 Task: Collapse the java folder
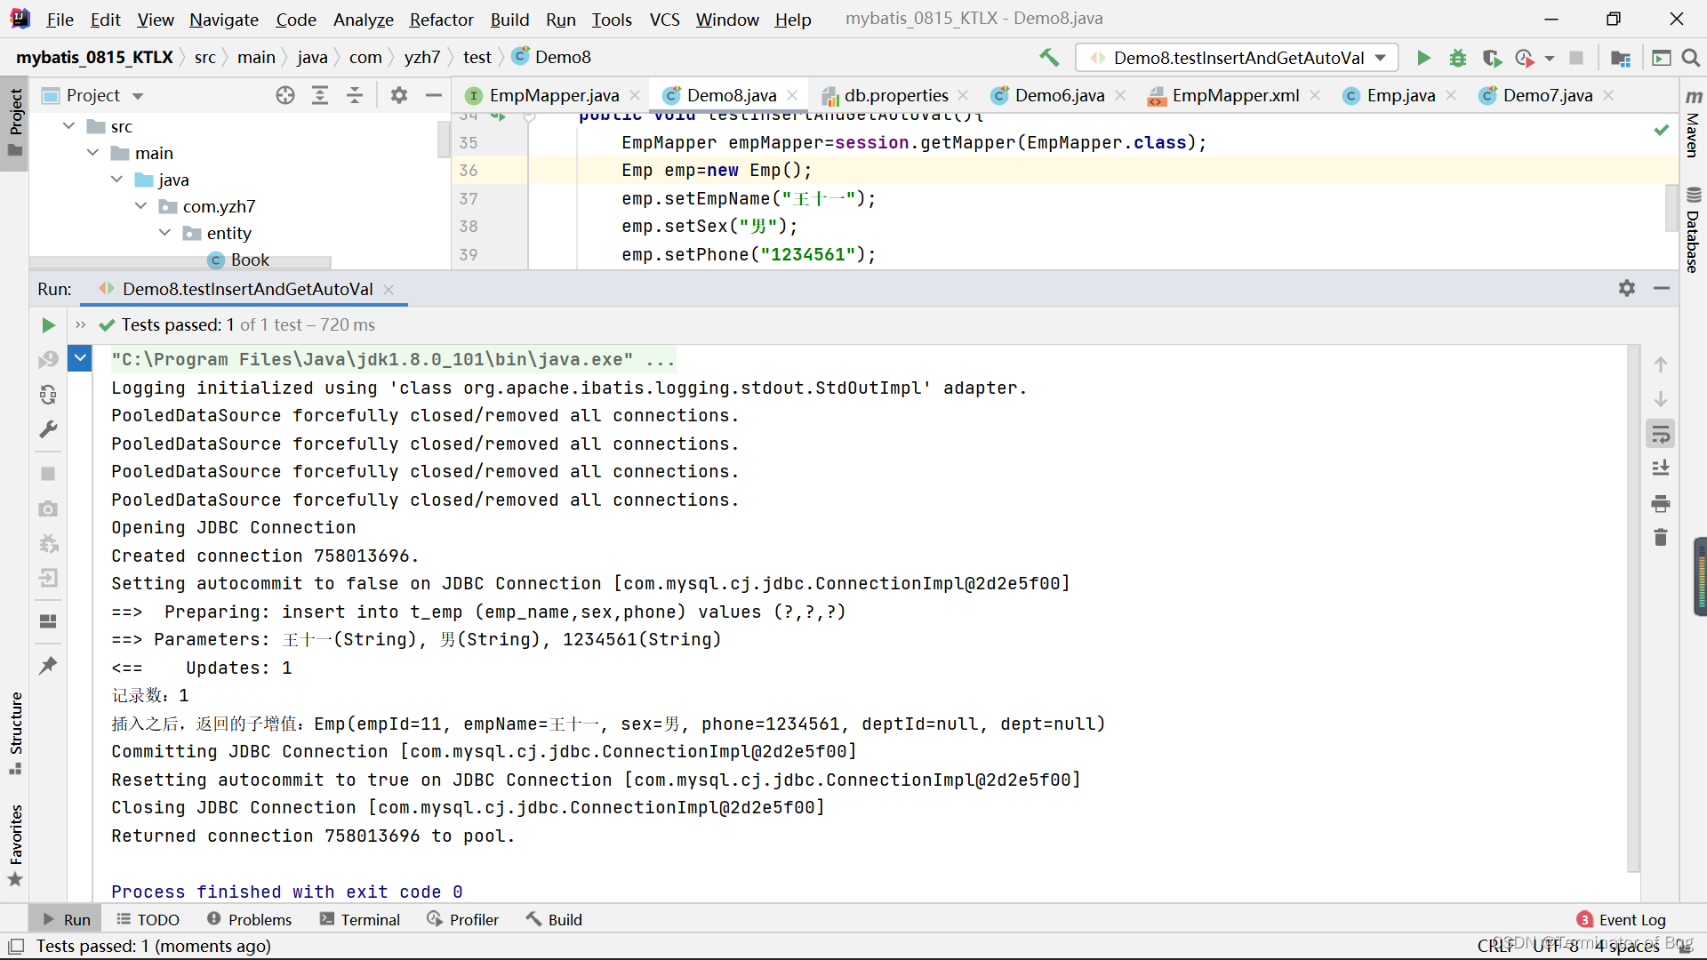click(117, 180)
